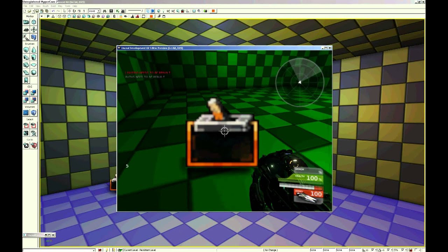Click orange square in viewport toolbar

pyautogui.click(x=151, y=16)
